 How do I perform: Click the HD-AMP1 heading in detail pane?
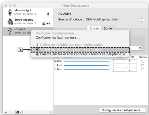65,14
